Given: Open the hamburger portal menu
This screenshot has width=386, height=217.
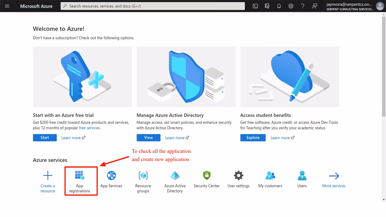Looking at the screenshot, I should (7, 6).
